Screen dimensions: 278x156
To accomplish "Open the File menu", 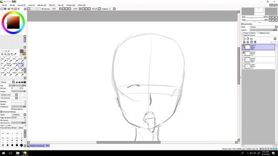I will [x=4, y=5].
